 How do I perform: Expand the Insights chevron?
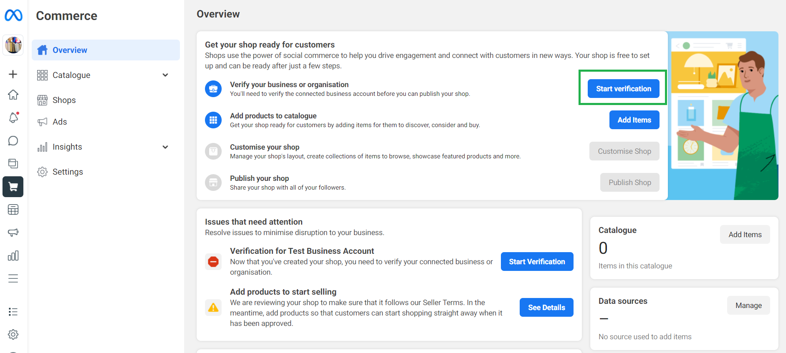click(165, 147)
